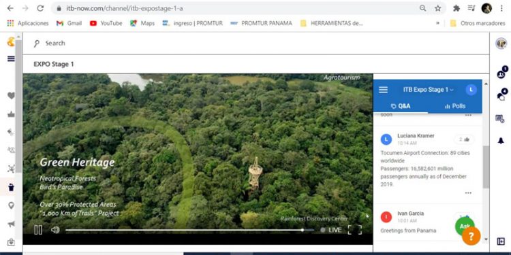The height and width of the screenshot is (255, 511).
Task: Collapse the right sidebar panel icon
Action: click(501, 241)
